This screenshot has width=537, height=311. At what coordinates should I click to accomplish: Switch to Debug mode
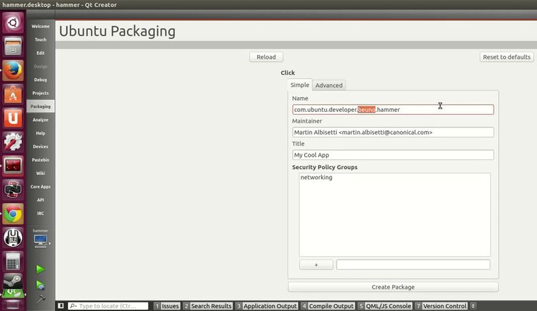tap(40, 80)
